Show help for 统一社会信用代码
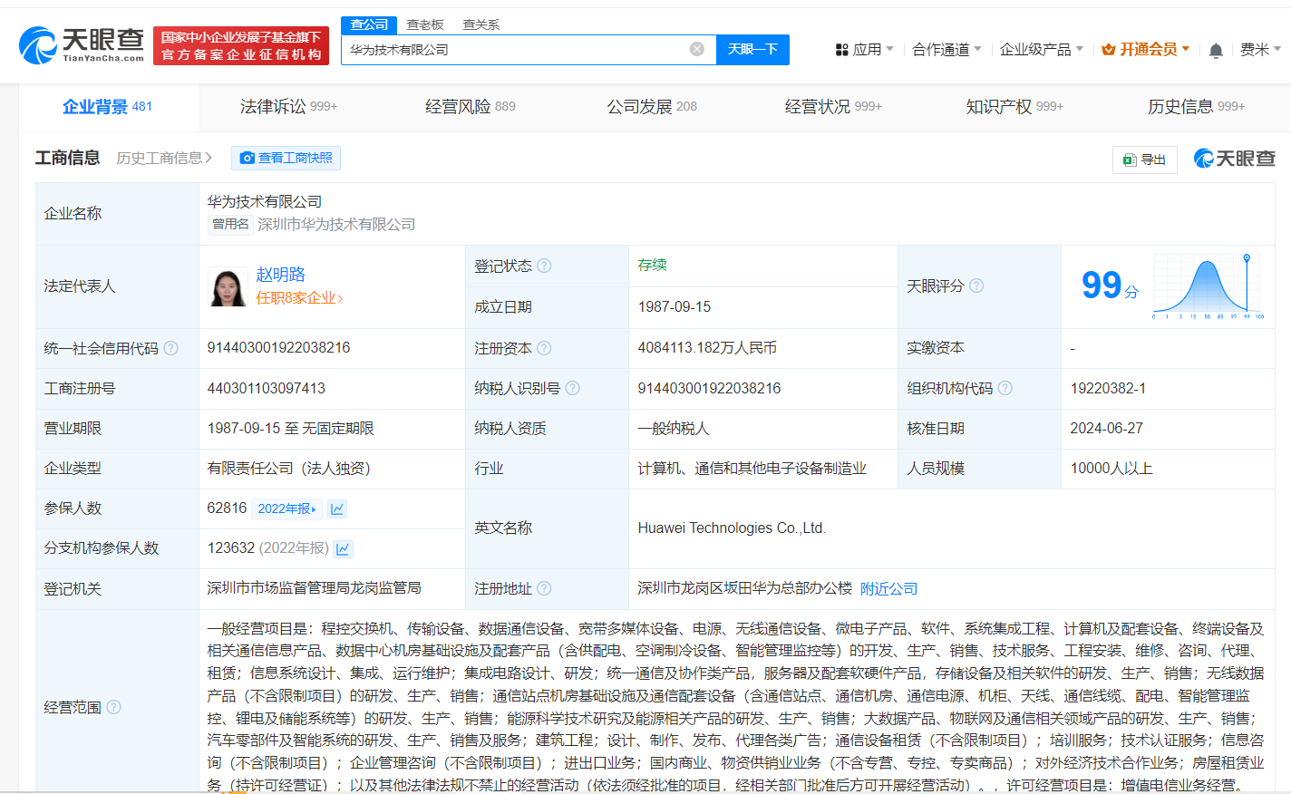Image resolution: width=1291 pixels, height=794 pixels. (x=171, y=348)
